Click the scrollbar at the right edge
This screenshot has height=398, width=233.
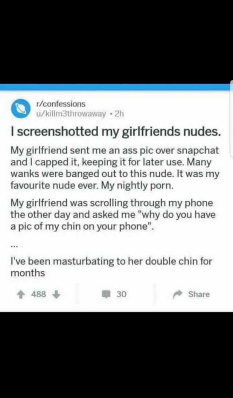point(232,119)
